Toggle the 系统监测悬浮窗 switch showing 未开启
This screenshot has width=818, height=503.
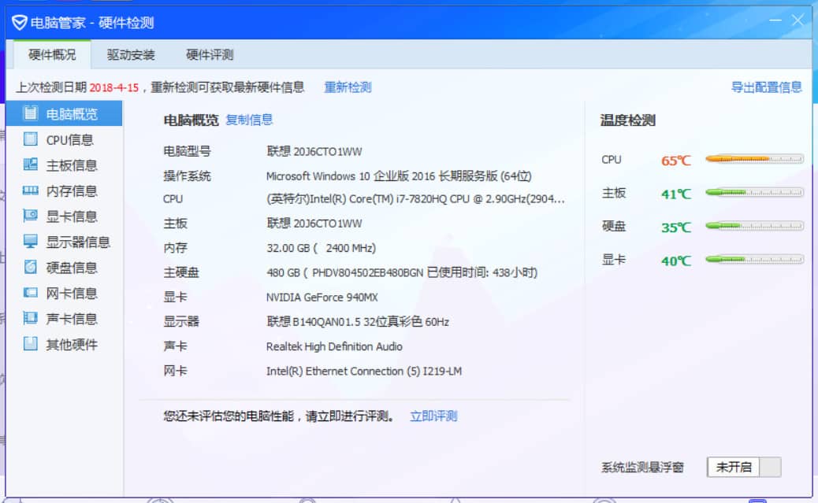(744, 467)
